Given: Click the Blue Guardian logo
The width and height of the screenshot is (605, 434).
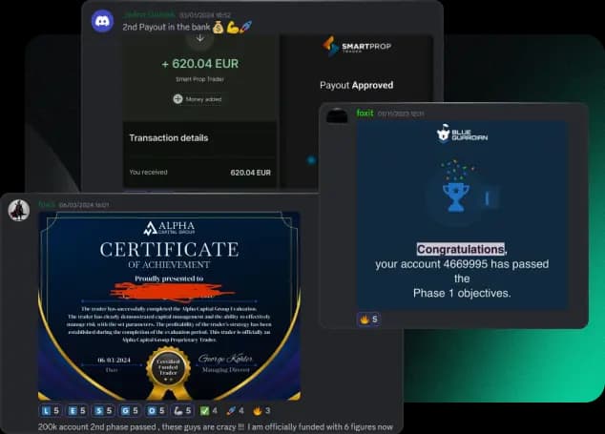Looking at the screenshot, I should tap(462, 134).
